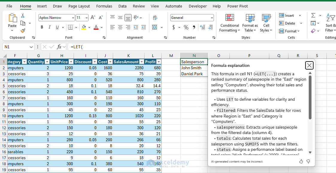
Task: Open the font name dropdown
Action: click(x=73, y=18)
